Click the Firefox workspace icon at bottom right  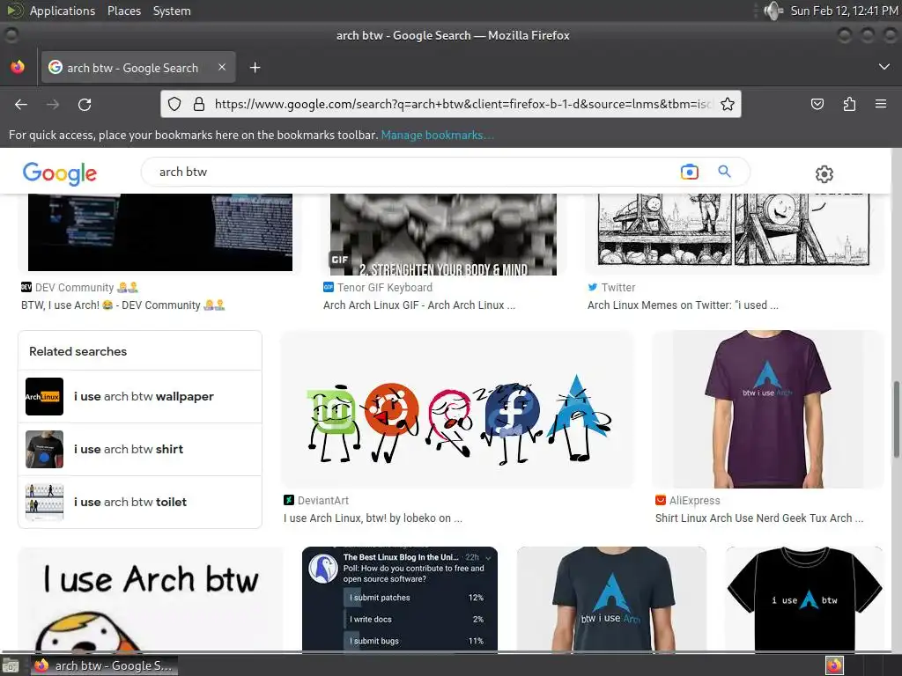834,665
